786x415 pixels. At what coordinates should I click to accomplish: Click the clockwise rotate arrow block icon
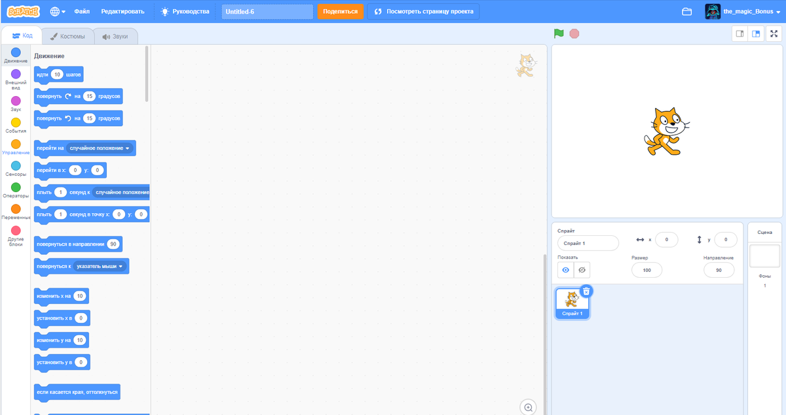coord(67,96)
